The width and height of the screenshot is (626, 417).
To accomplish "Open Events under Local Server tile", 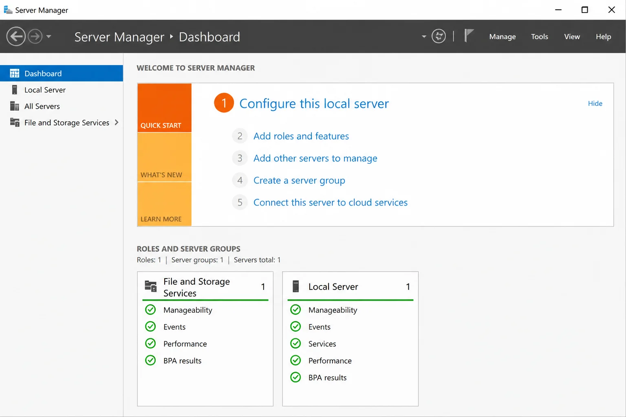I will click(x=320, y=327).
